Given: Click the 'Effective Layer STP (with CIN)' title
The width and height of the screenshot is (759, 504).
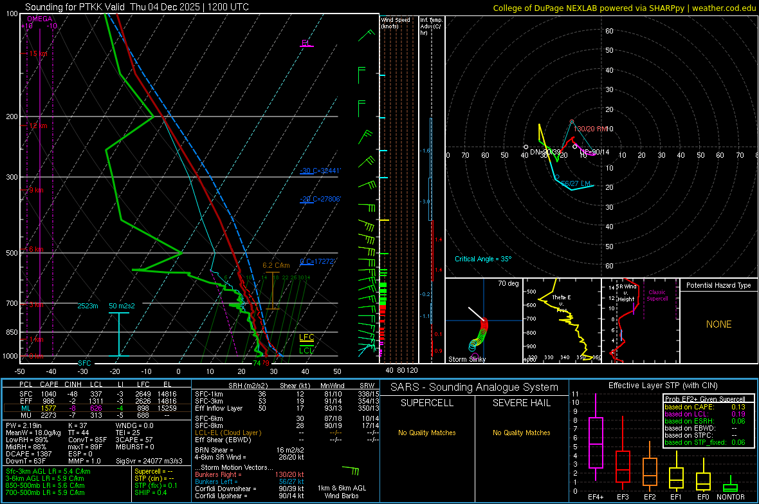Looking at the screenshot, I should pos(663,386).
